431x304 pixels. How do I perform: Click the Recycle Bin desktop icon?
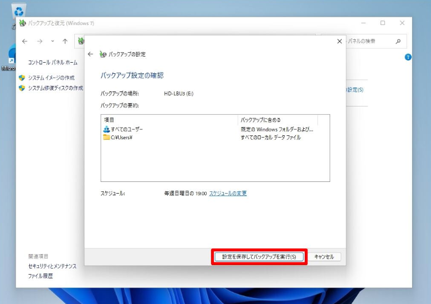click(19, 11)
